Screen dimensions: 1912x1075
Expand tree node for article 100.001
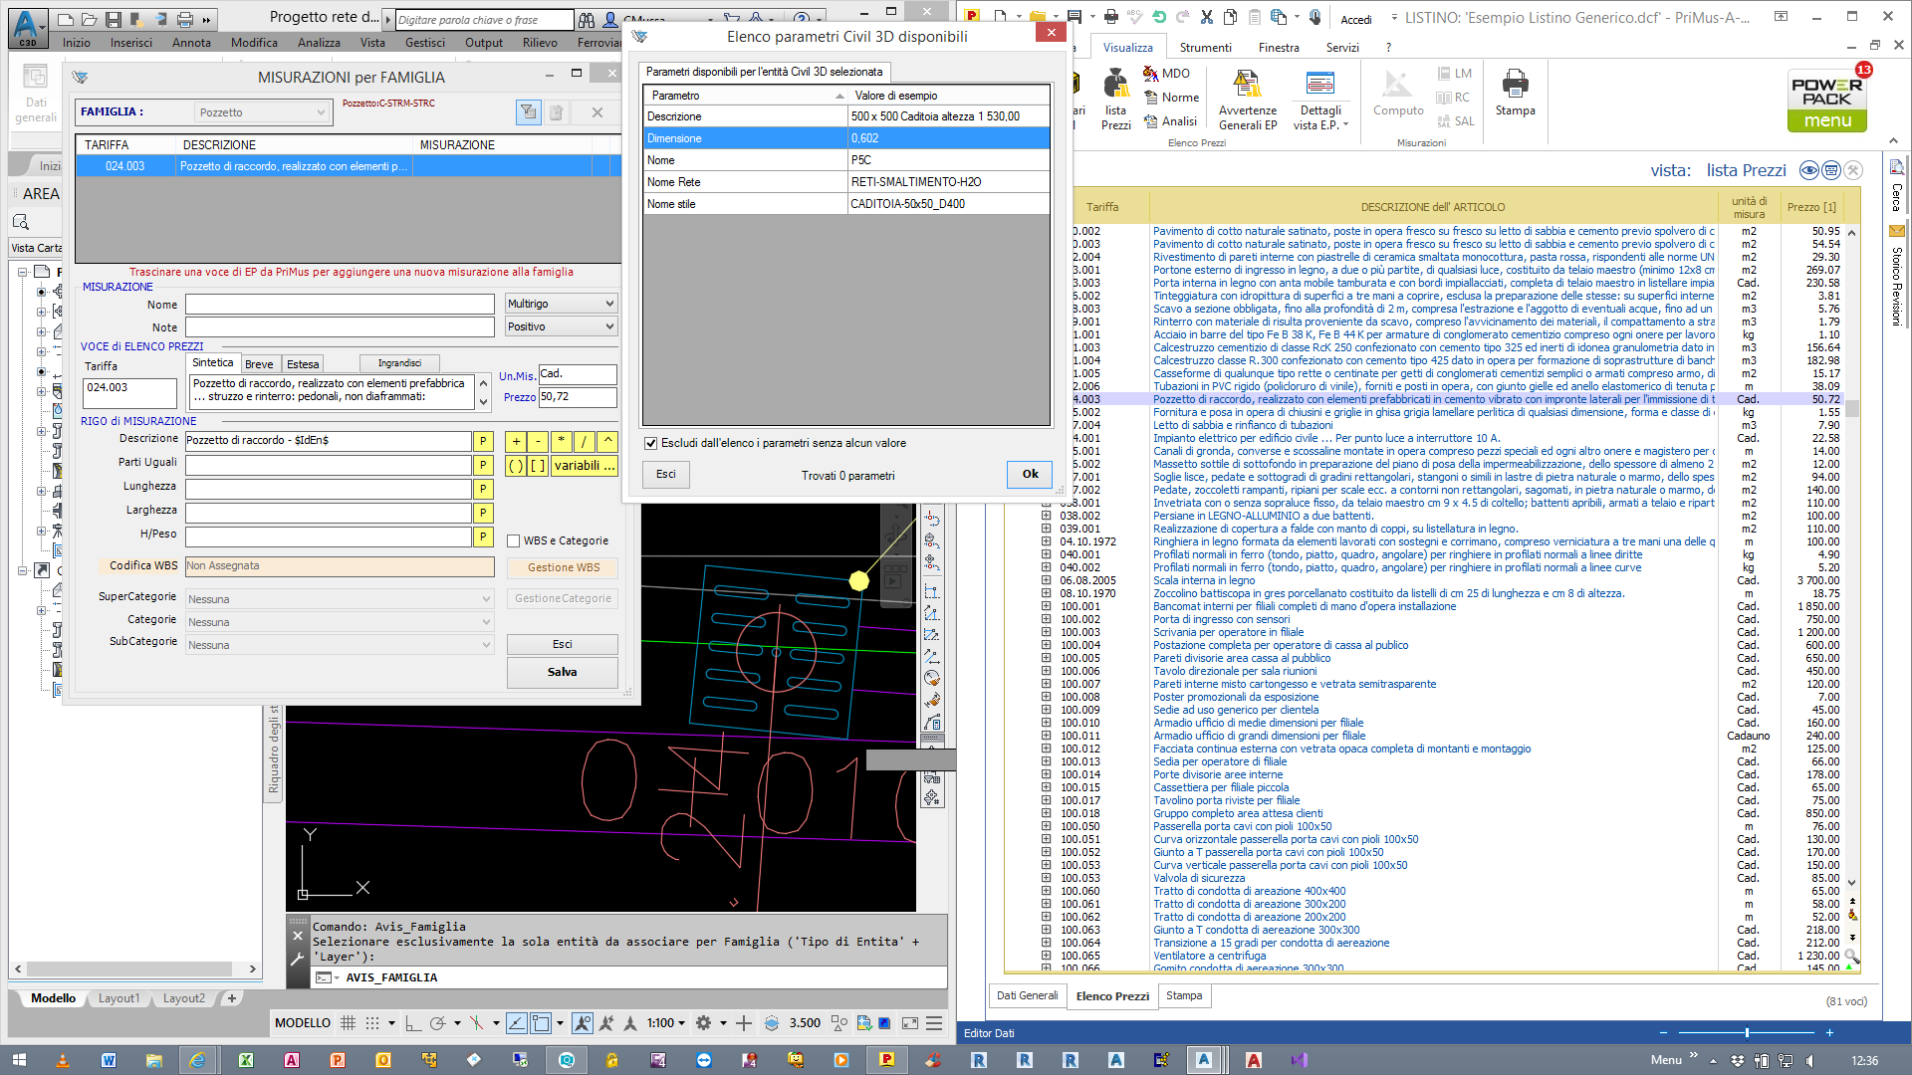pyautogui.click(x=1046, y=607)
